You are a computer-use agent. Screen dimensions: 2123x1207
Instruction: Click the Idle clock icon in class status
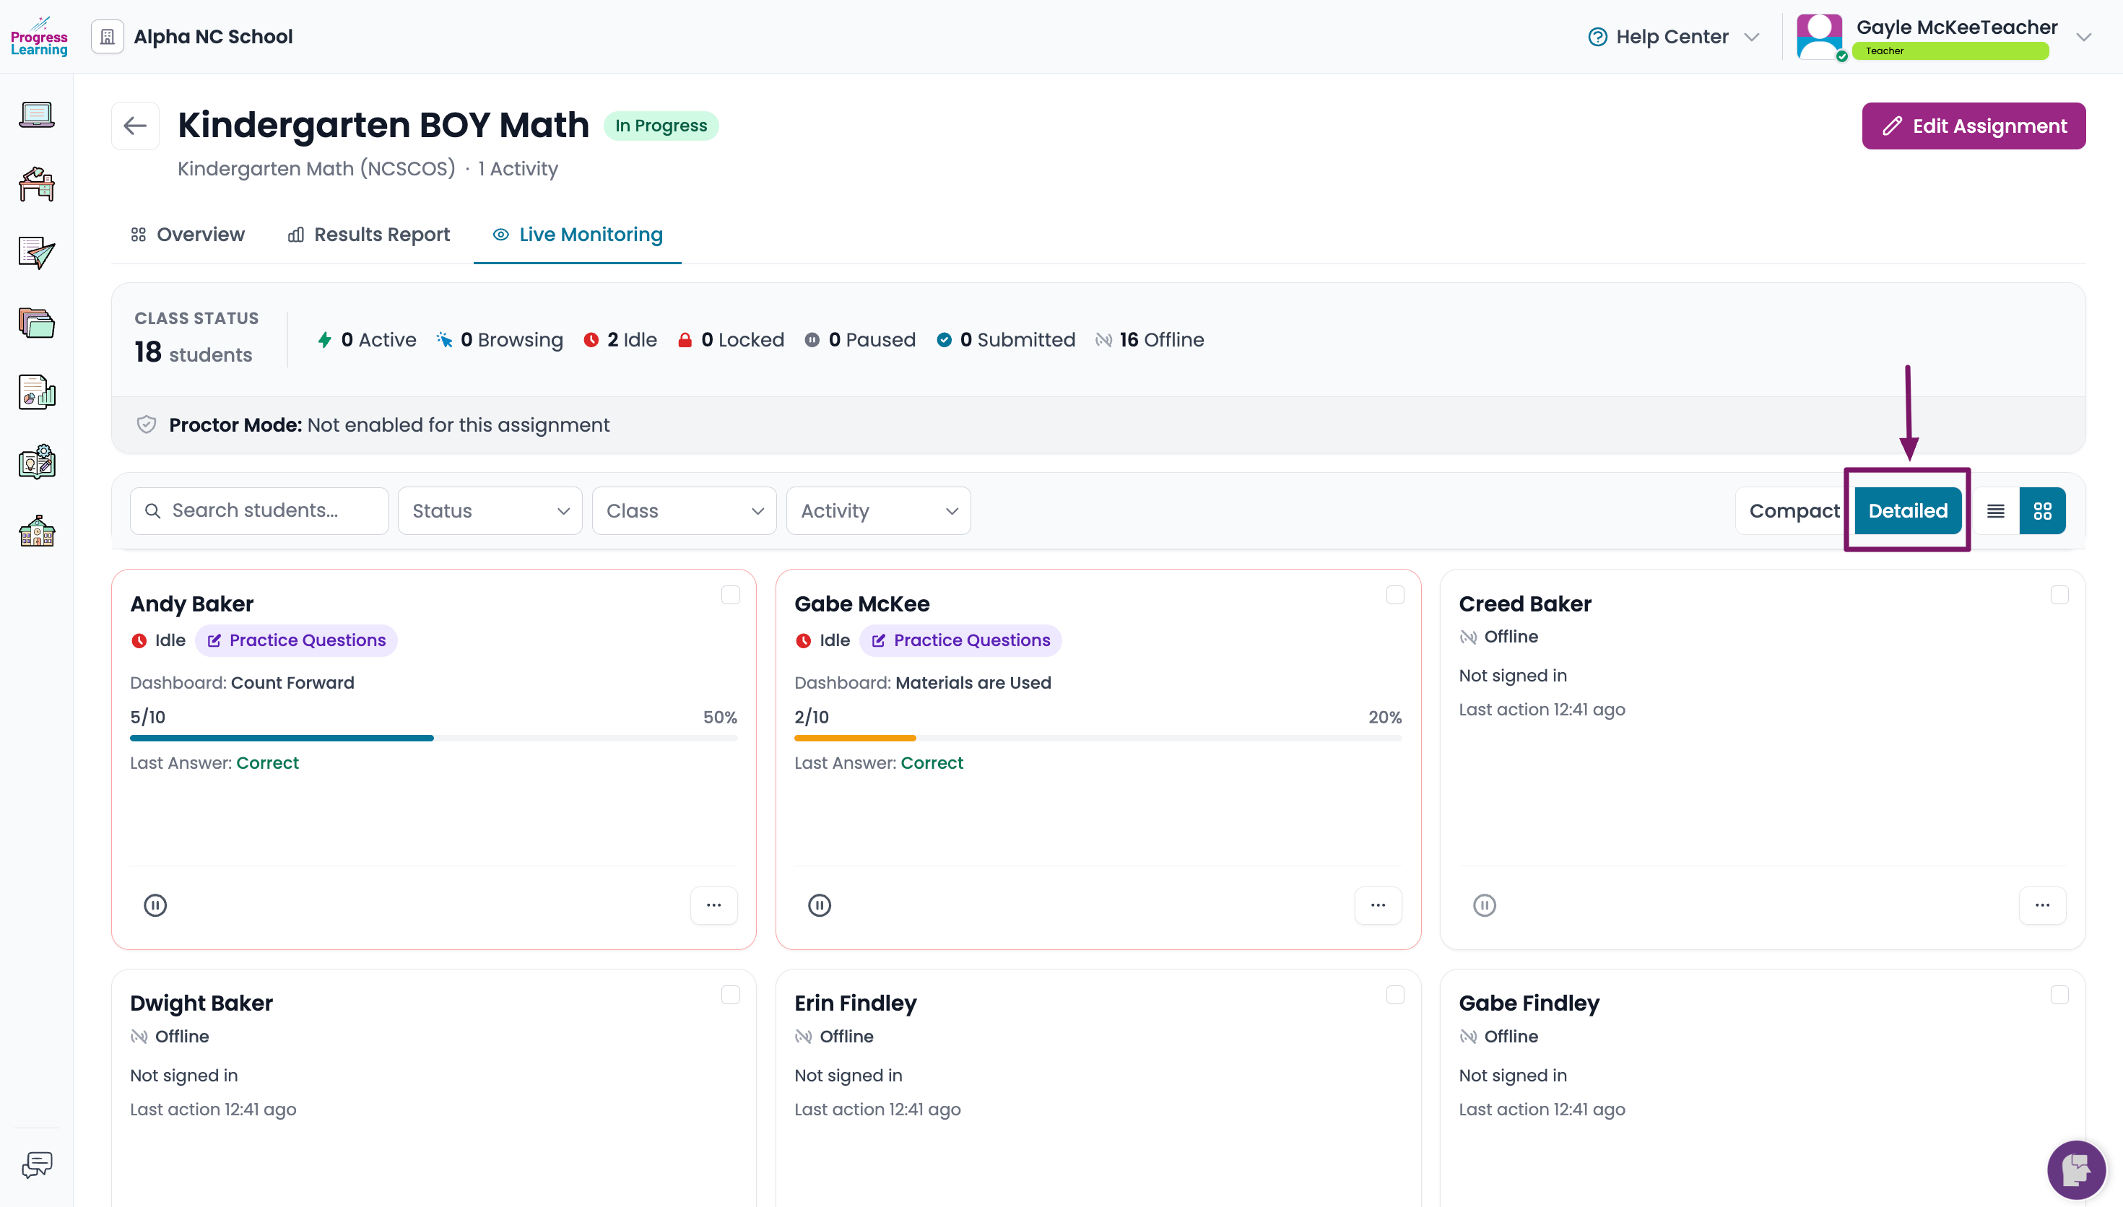(x=591, y=340)
